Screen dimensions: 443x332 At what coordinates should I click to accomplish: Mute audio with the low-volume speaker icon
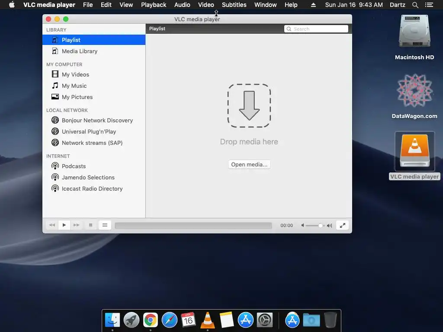click(302, 225)
